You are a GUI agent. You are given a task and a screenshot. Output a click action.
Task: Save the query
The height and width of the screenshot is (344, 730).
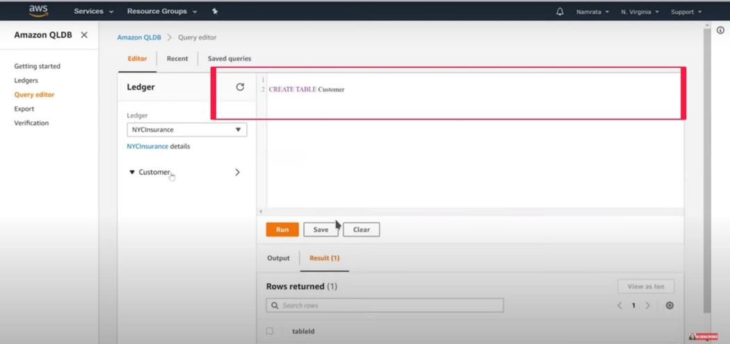321,230
